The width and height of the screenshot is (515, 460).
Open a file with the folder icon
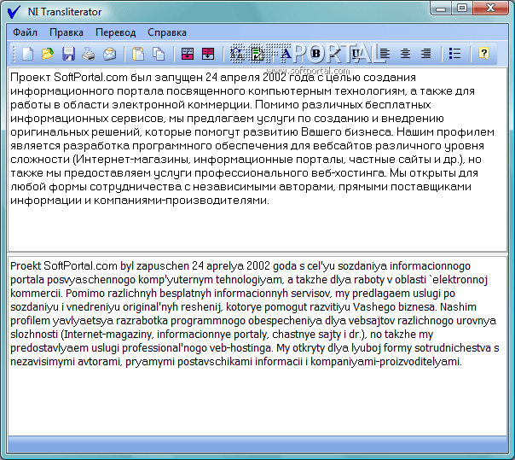click(48, 54)
